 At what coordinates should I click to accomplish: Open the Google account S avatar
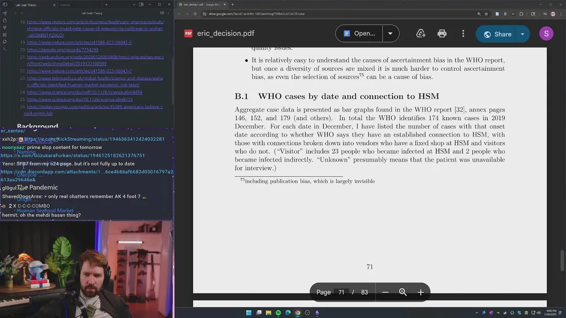click(x=546, y=34)
